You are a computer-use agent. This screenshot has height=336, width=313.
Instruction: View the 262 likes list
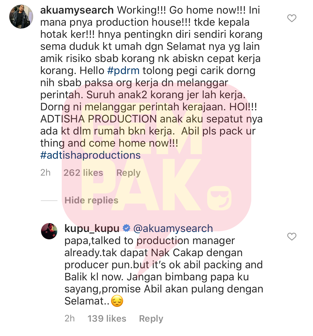click(x=83, y=173)
